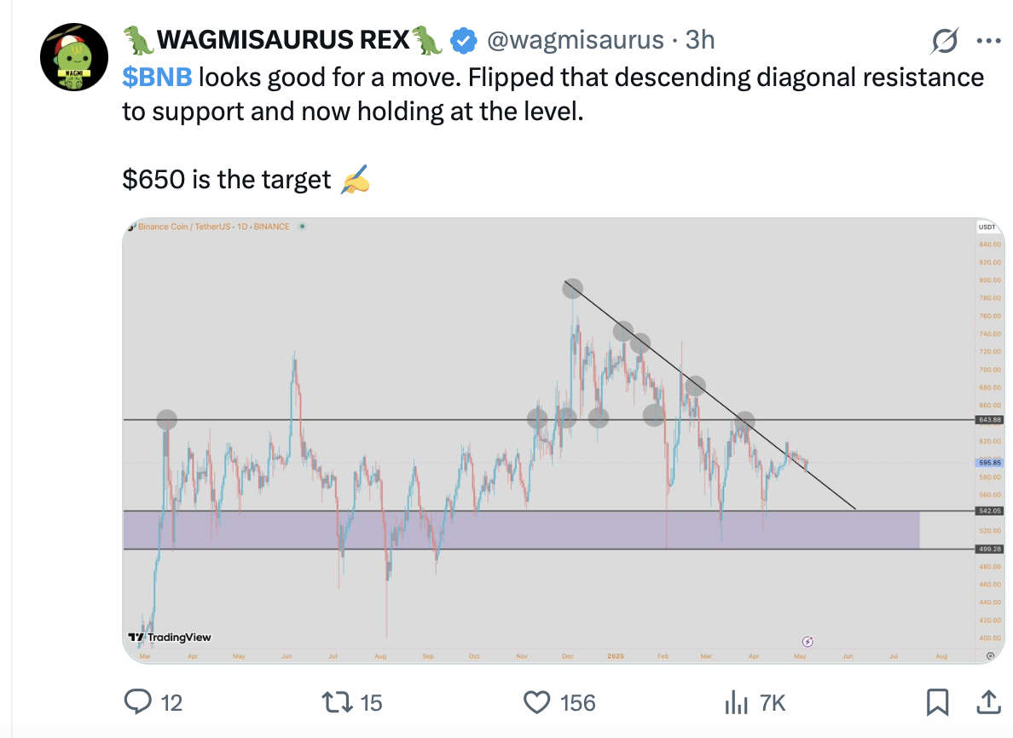The height and width of the screenshot is (738, 1013).
Task: Click the 542.05 price level label
Action: pos(989,510)
